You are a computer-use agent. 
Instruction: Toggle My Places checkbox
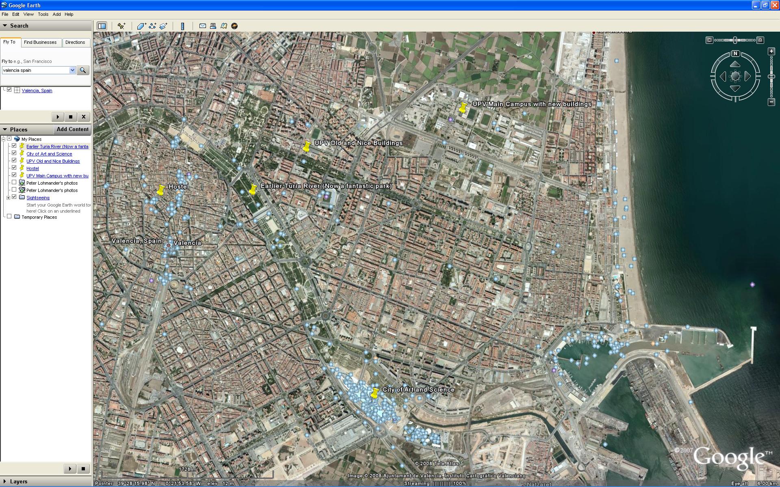click(x=9, y=139)
